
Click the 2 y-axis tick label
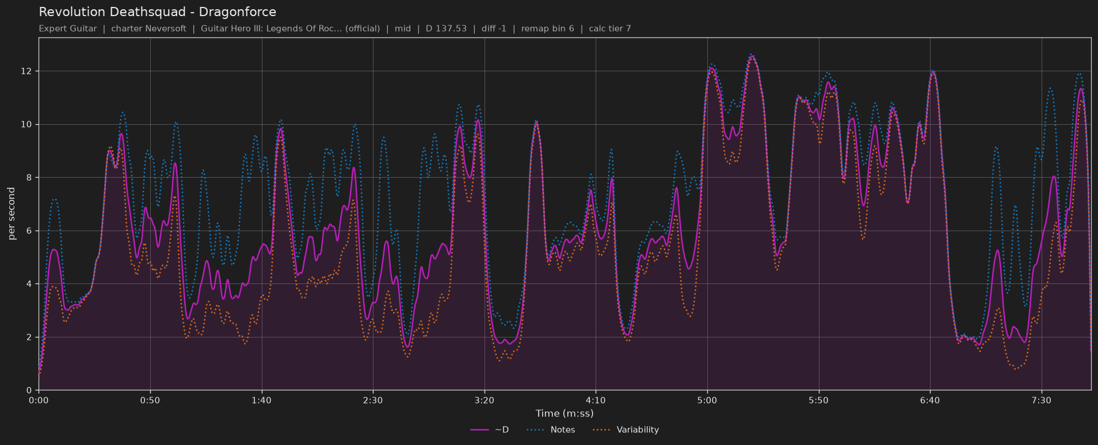coord(30,337)
